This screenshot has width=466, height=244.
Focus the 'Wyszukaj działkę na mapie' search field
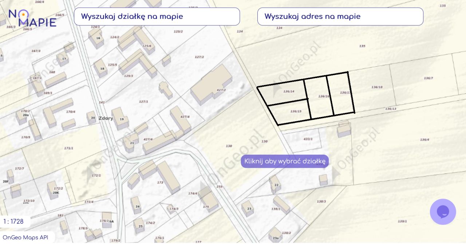[157, 17]
